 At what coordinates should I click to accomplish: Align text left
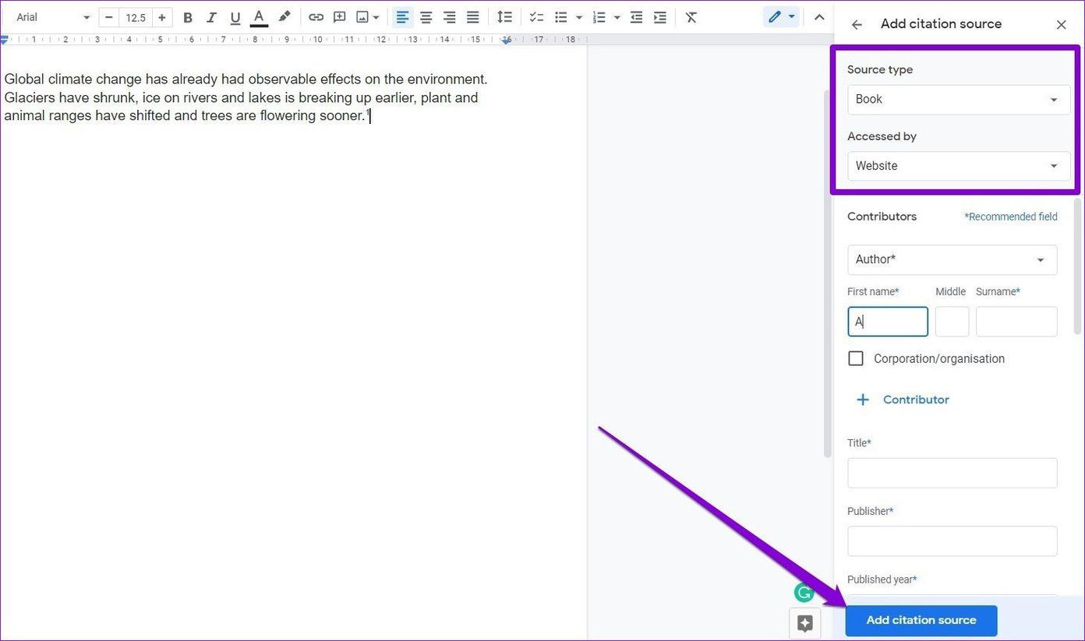click(402, 17)
